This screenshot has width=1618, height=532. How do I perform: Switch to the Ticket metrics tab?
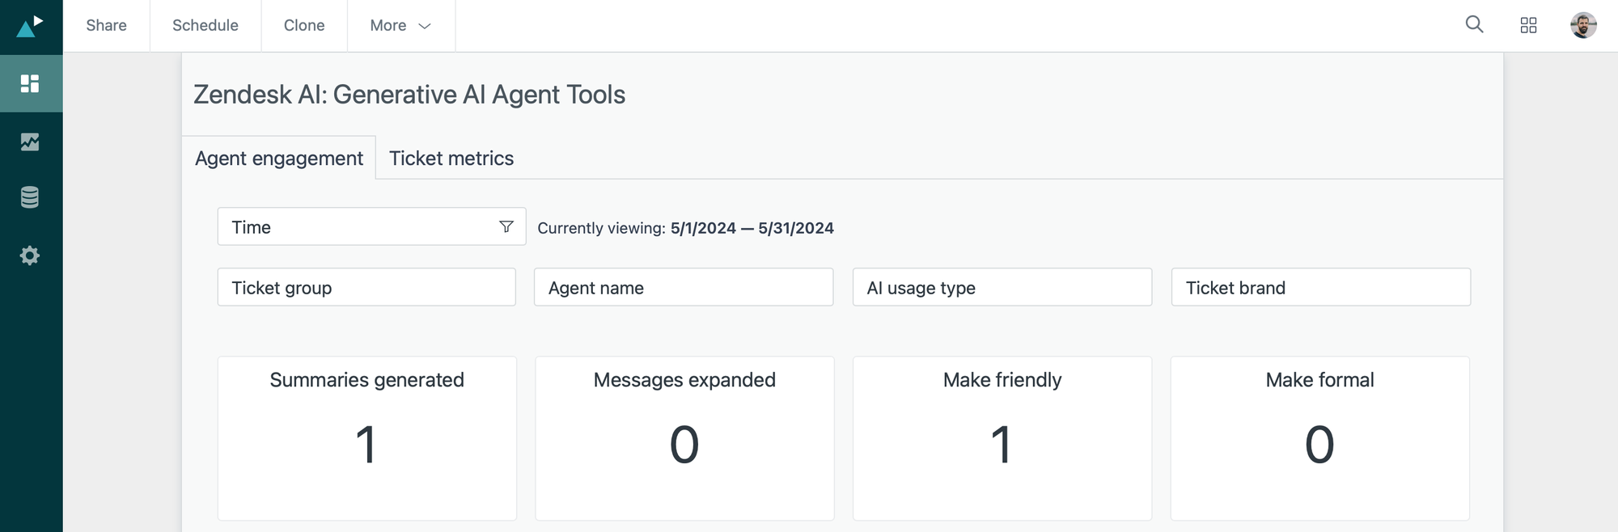click(451, 158)
